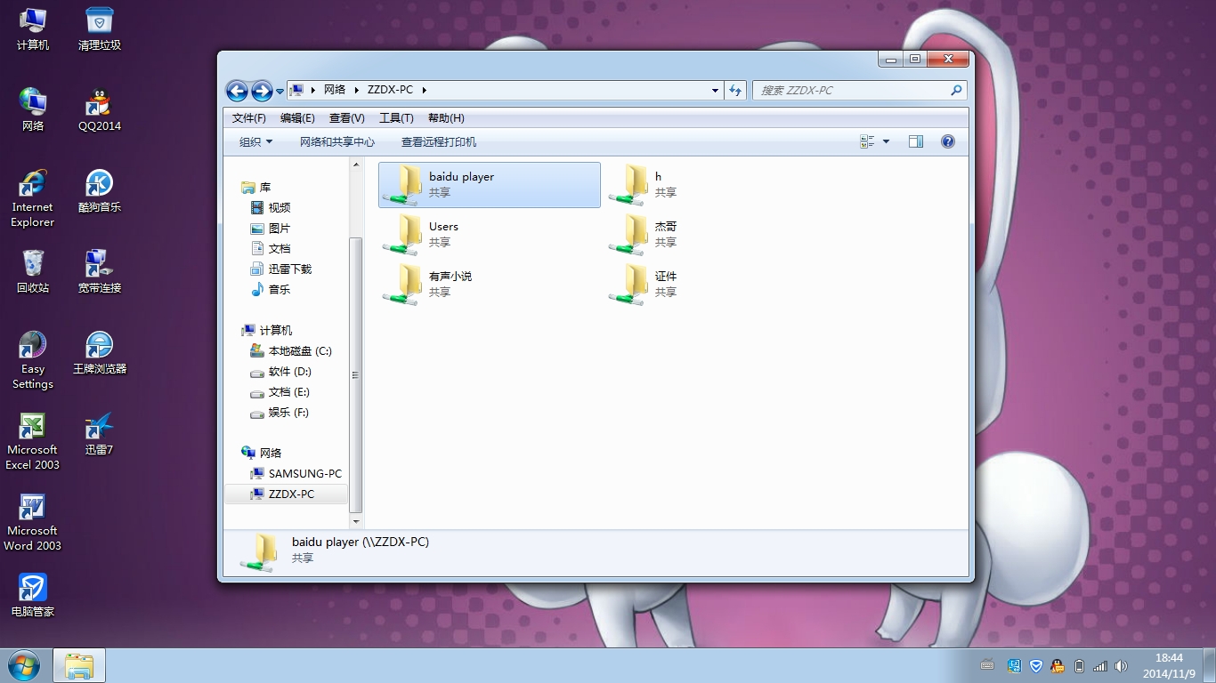Open the h shared folder

tap(717, 185)
